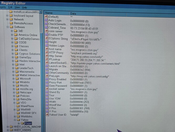The width and height of the screenshot is (175, 132).
Task: Select the Stand By value name
Action: pos(54,92)
